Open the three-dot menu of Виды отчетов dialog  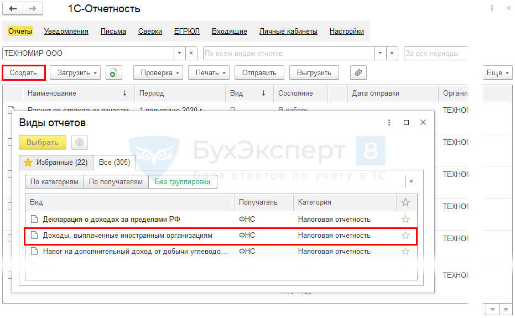click(x=389, y=123)
